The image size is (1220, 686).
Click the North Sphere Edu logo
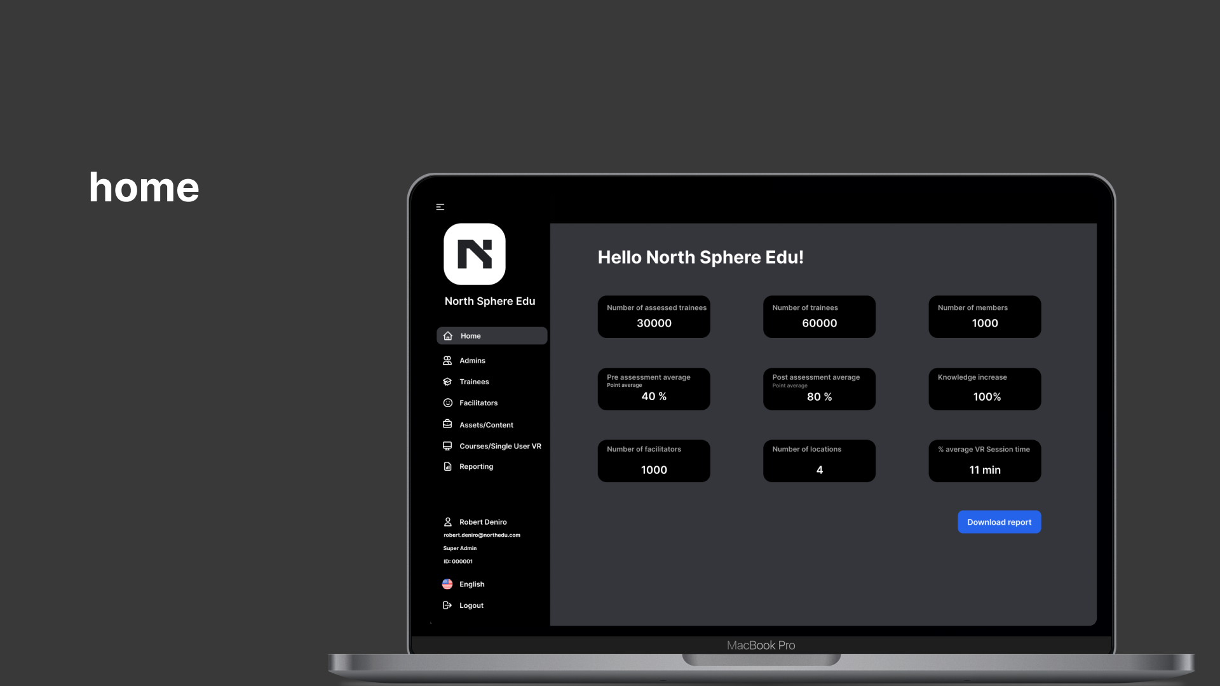[x=475, y=254]
